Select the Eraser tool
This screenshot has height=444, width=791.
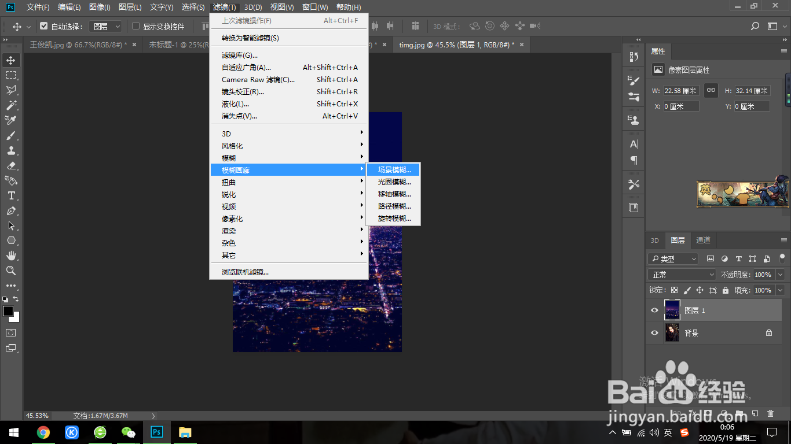[11, 165]
